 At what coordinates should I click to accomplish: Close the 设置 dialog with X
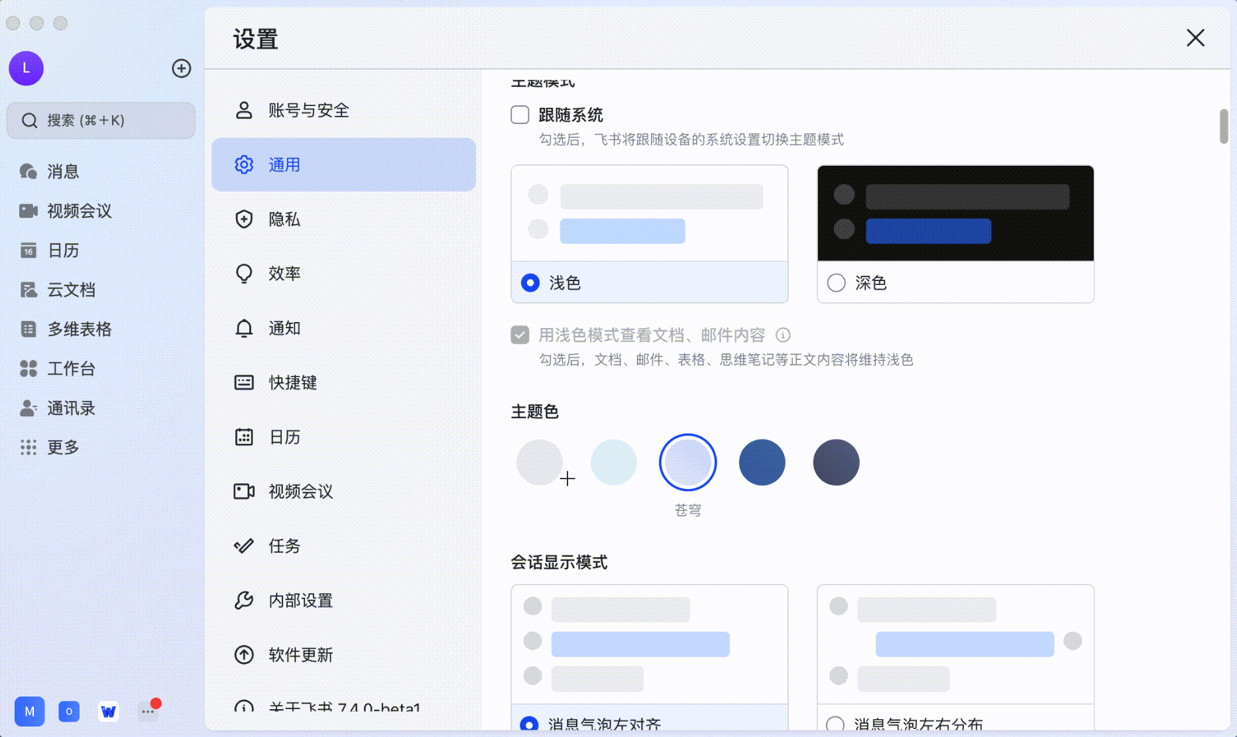click(1195, 38)
